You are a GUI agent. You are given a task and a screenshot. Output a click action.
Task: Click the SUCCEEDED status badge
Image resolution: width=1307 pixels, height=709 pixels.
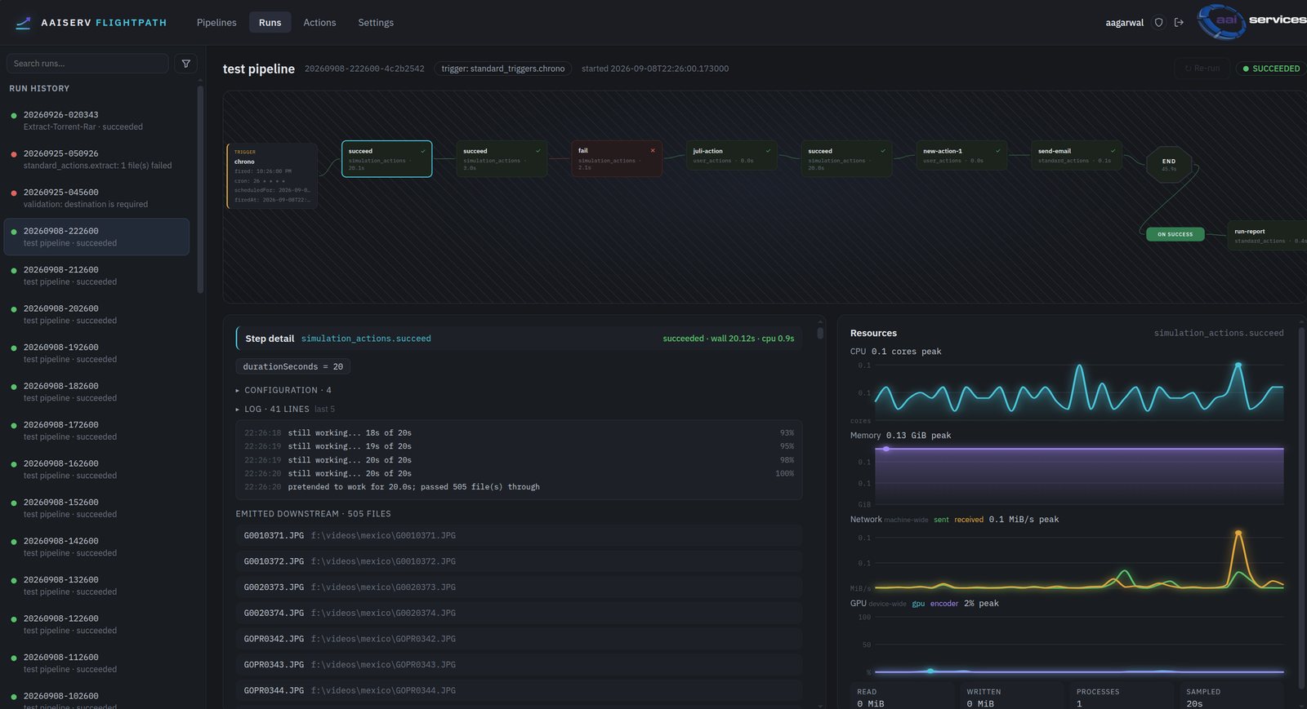tap(1271, 69)
